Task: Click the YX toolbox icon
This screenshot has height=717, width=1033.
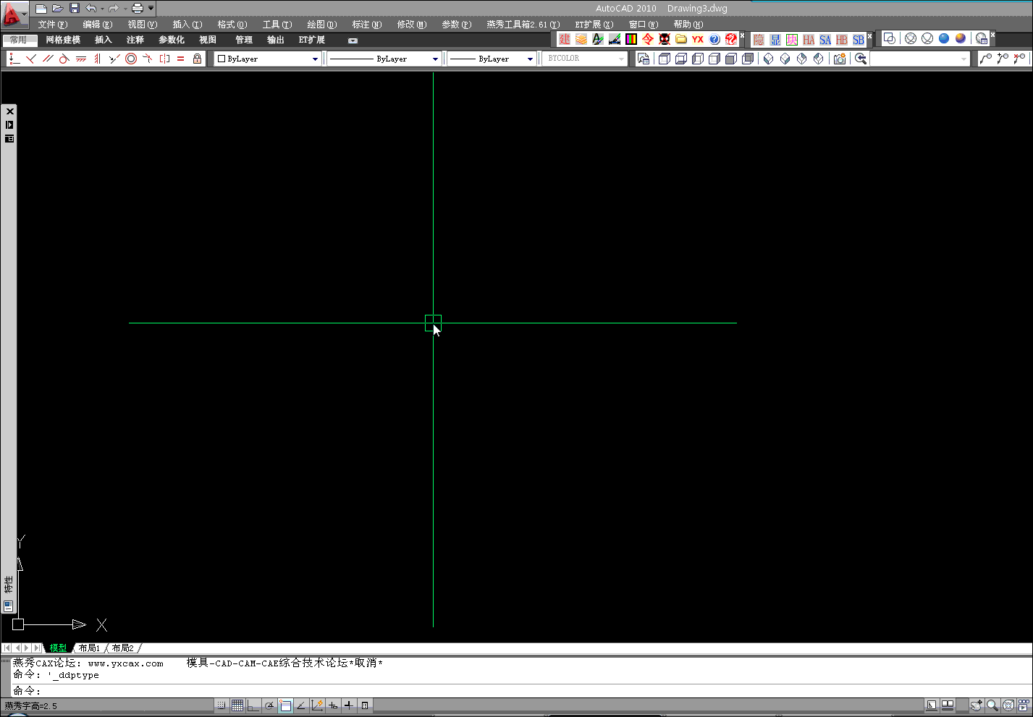Action: pyautogui.click(x=698, y=39)
